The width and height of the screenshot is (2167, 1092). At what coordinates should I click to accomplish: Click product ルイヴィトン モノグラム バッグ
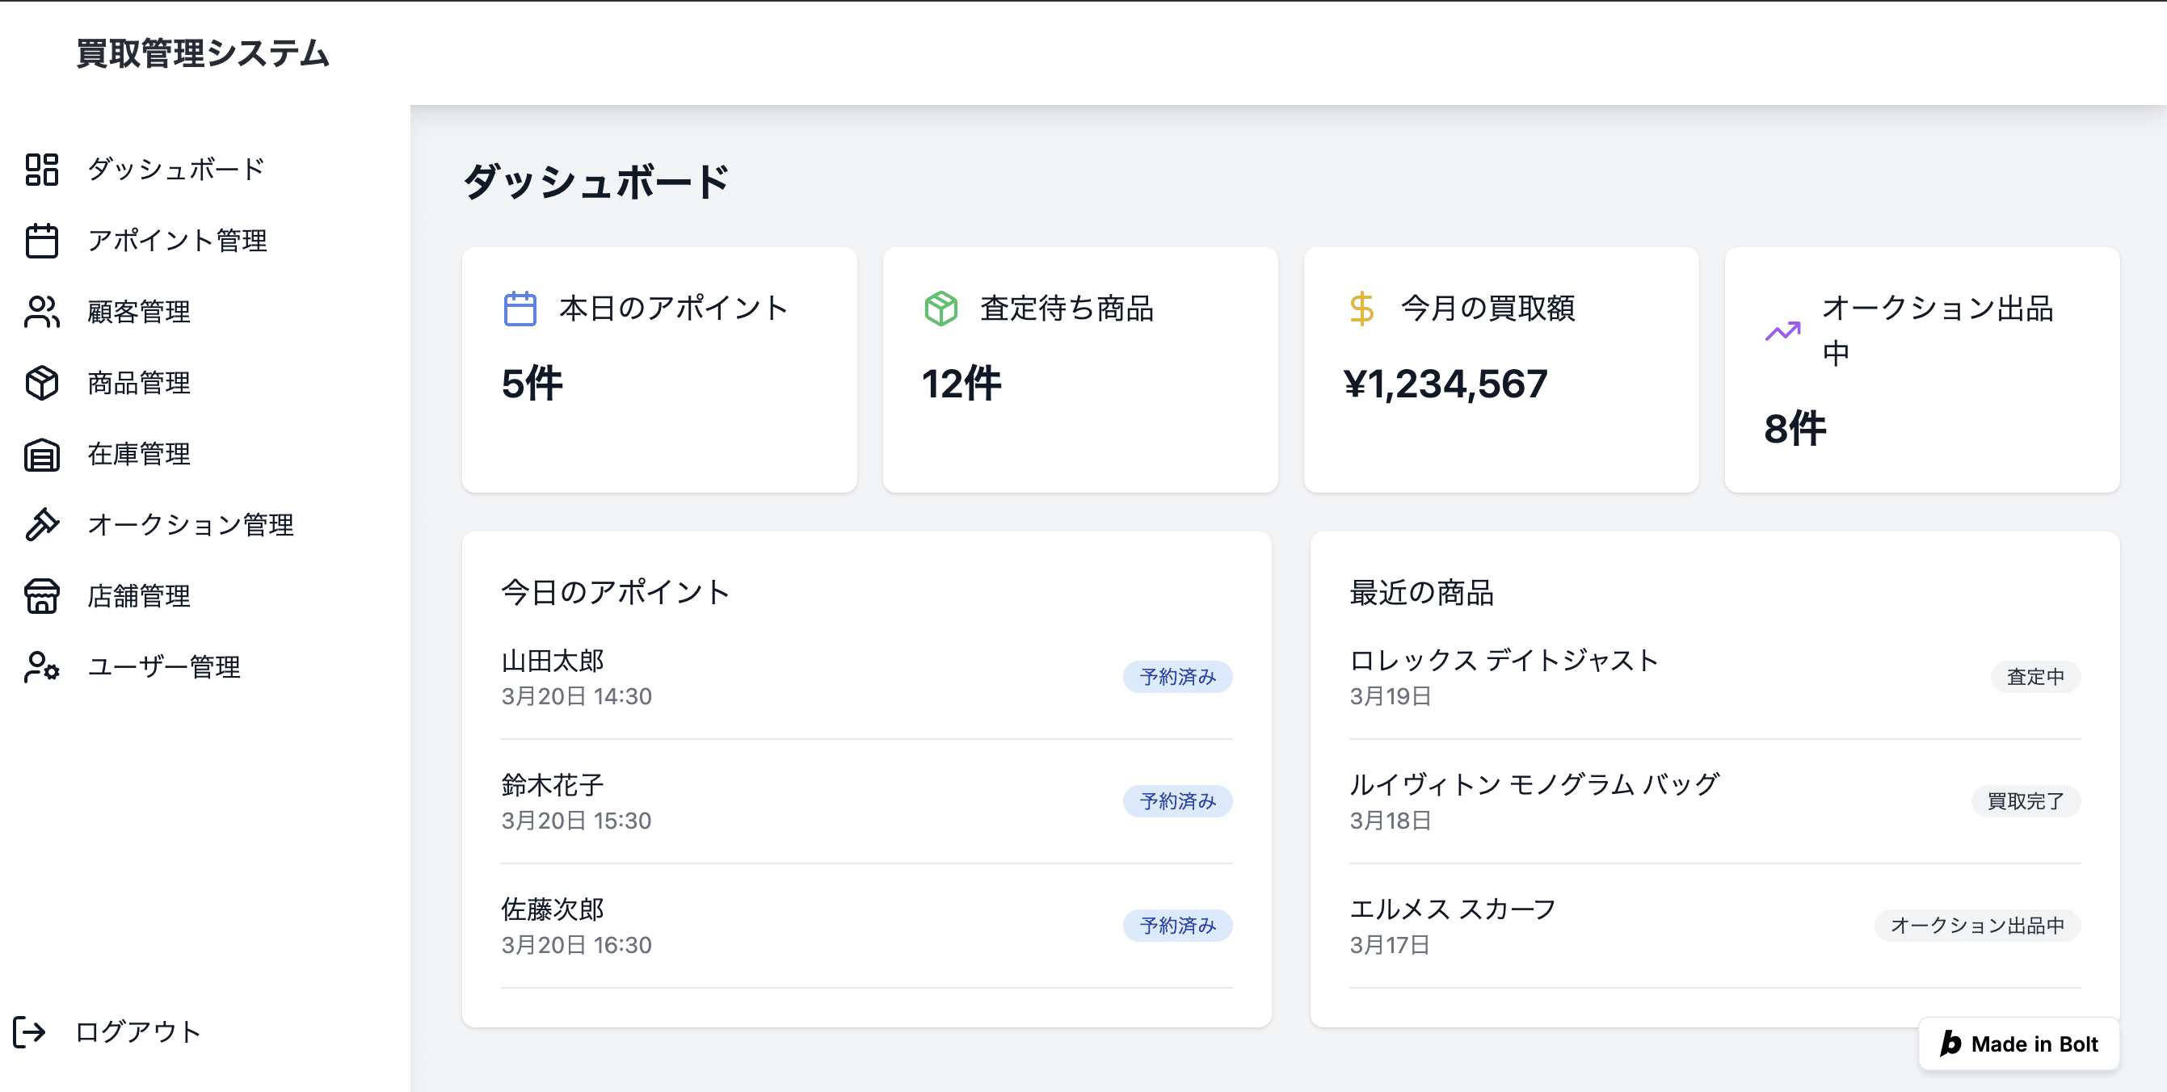click(1534, 785)
